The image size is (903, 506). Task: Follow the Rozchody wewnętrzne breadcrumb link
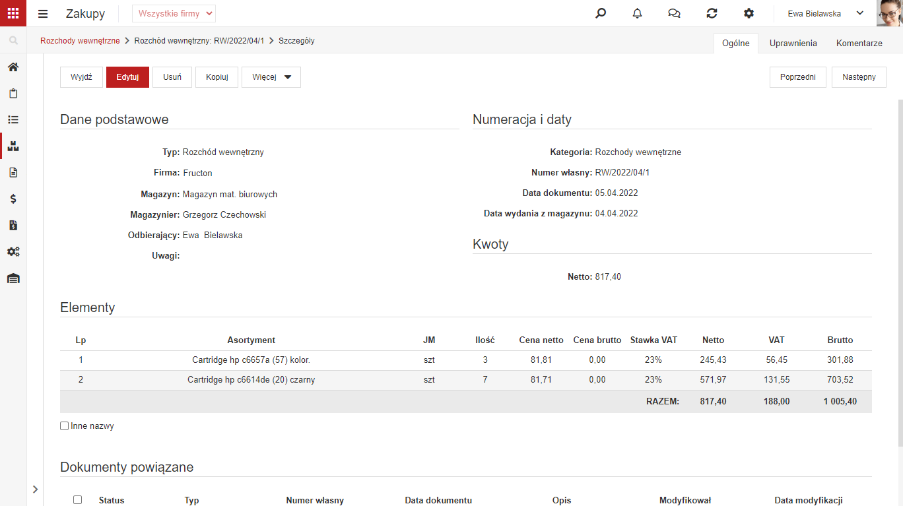coord(80,40)
